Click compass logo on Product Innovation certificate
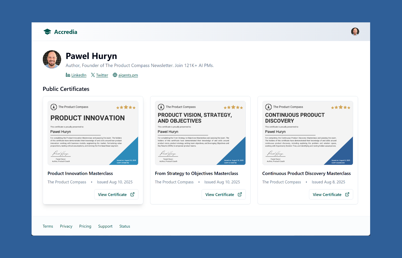The image size is (402, 258). (x=54, y=107)
